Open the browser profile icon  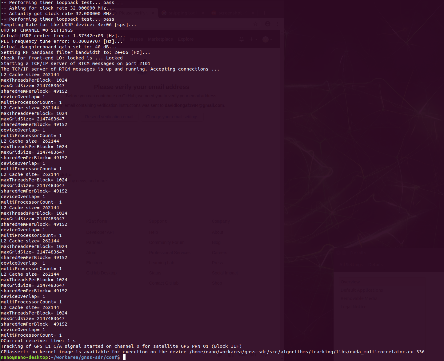coord(267,24)
